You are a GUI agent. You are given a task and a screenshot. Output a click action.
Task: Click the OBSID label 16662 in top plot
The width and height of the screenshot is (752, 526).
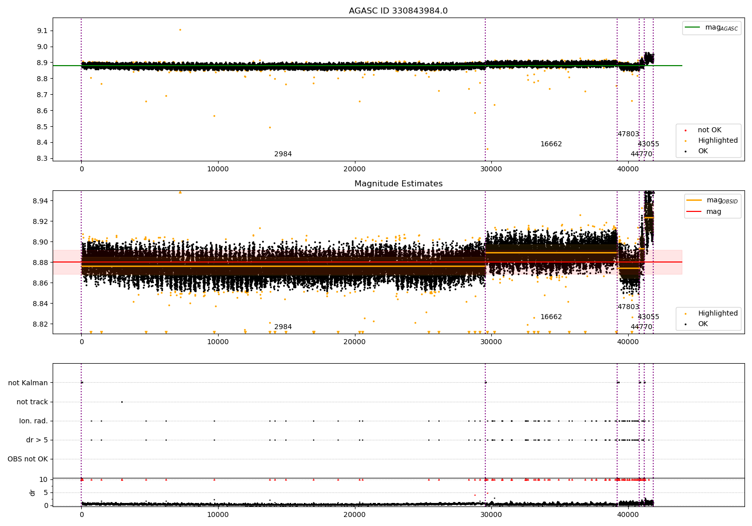[x=551, y=144]
